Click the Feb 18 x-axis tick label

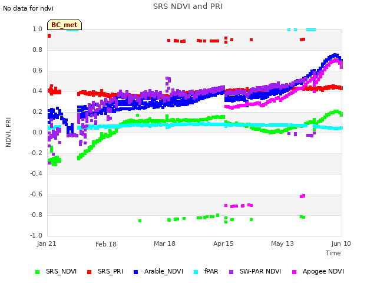(x=106, y=244)
